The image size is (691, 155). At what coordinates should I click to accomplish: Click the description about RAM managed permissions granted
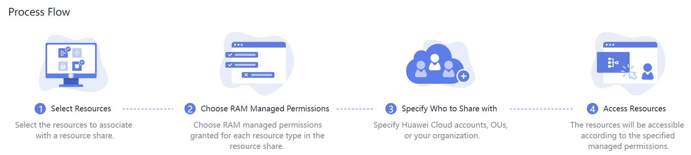point(257,136)
